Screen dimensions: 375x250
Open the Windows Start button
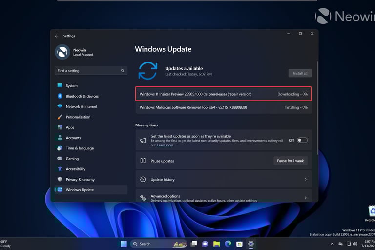click(x=124, y=244)
